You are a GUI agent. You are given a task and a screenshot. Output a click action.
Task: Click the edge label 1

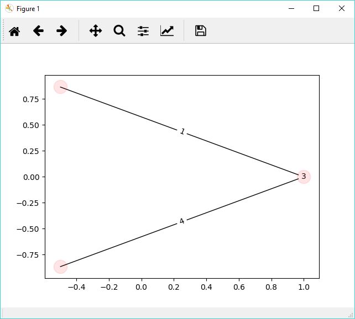182,131
